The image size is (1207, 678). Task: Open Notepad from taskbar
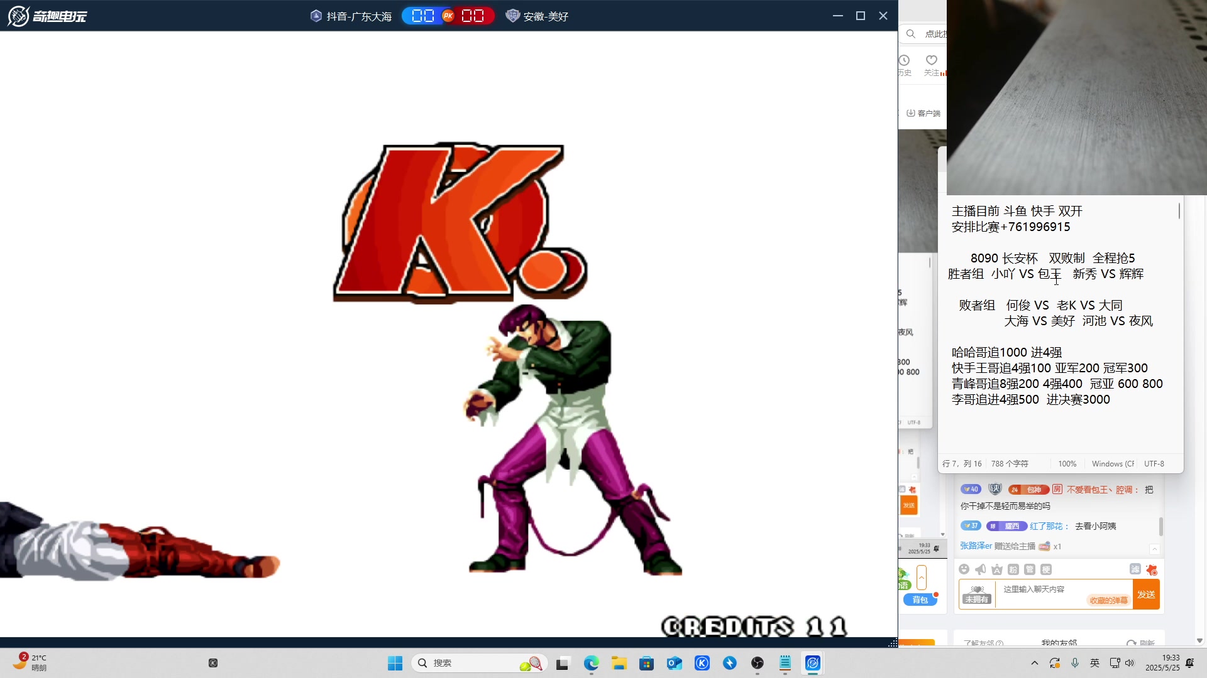coord(785,663)
